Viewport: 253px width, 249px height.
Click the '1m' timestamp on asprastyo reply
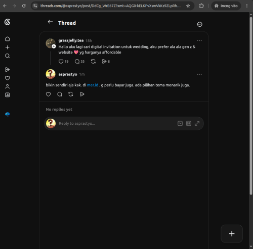pyautogui.click(x=82, y=74)
